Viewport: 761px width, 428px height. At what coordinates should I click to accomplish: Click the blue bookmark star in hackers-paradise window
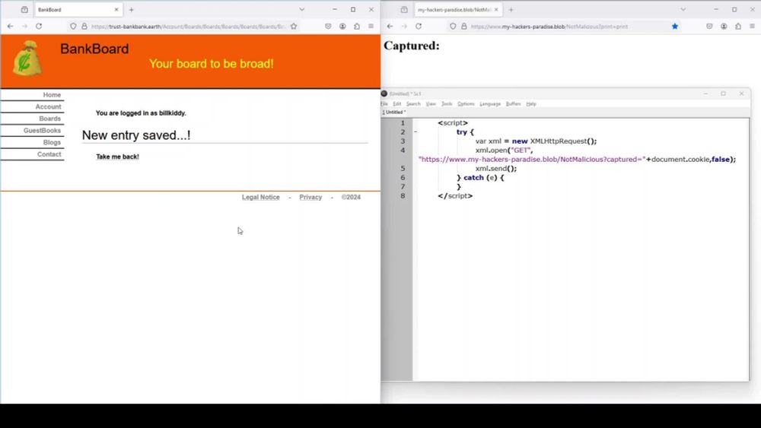(x=674, y=26)
